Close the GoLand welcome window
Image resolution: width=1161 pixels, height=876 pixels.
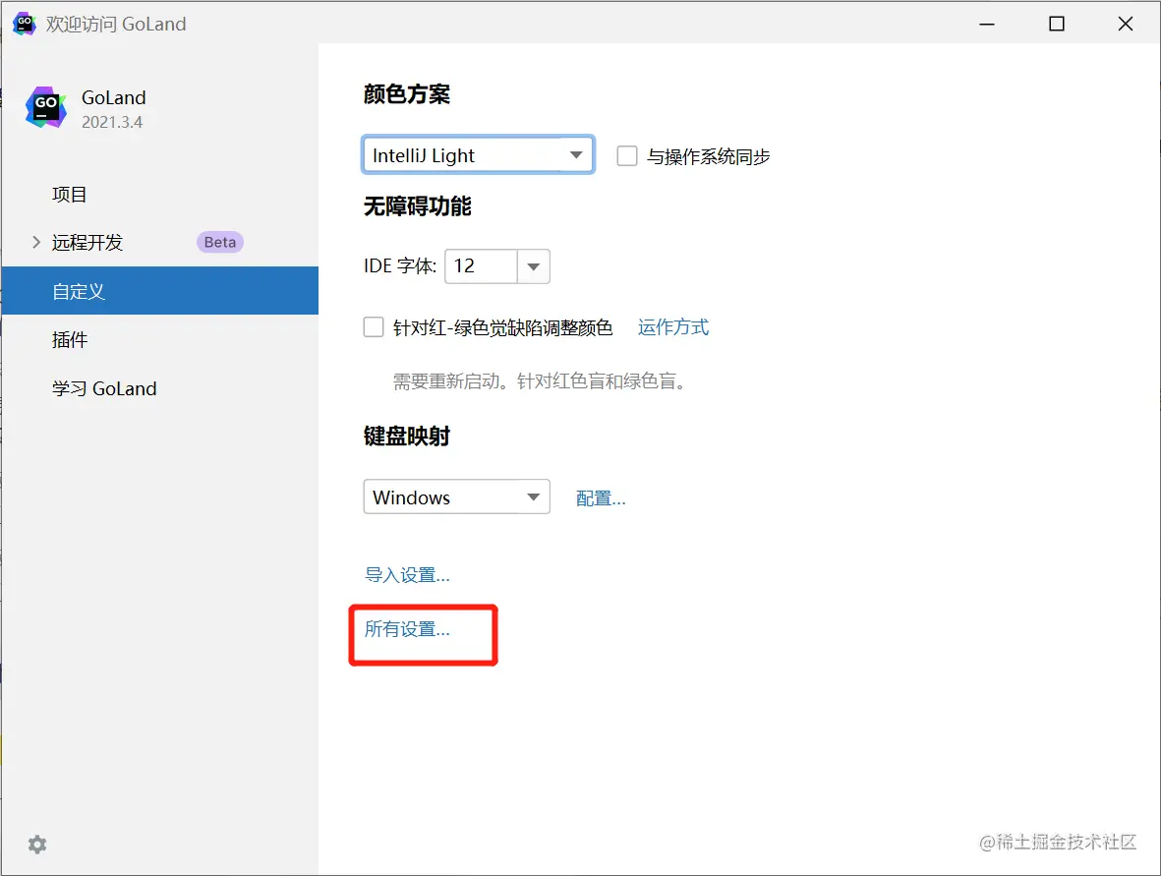coord(1126,24)
